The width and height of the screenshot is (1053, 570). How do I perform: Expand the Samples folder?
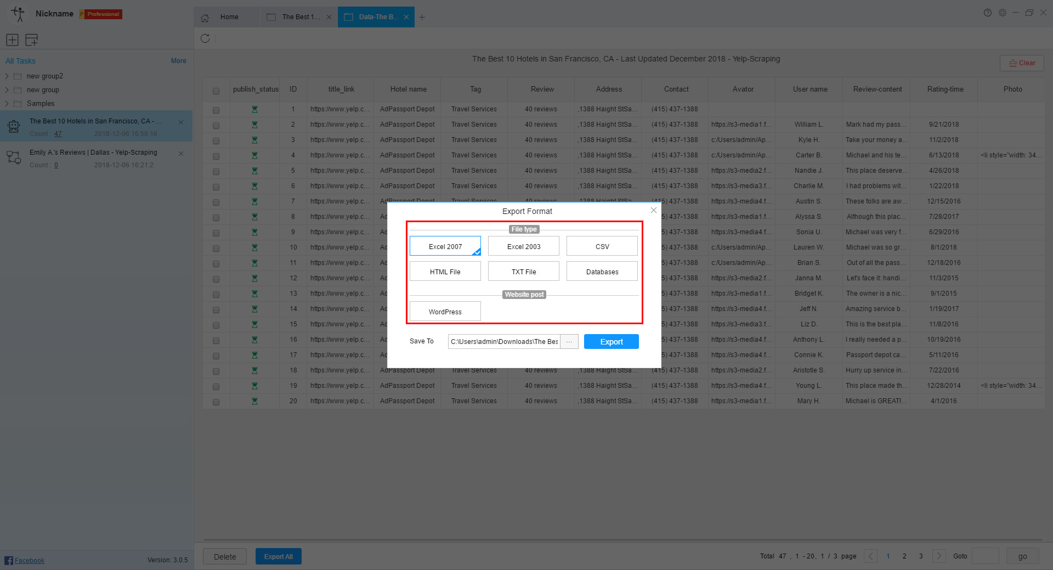[7, 104]
